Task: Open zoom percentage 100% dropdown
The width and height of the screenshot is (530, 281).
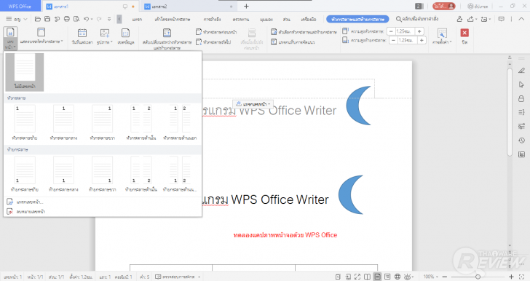Action: pyautogui.click(x=431, y=277)
